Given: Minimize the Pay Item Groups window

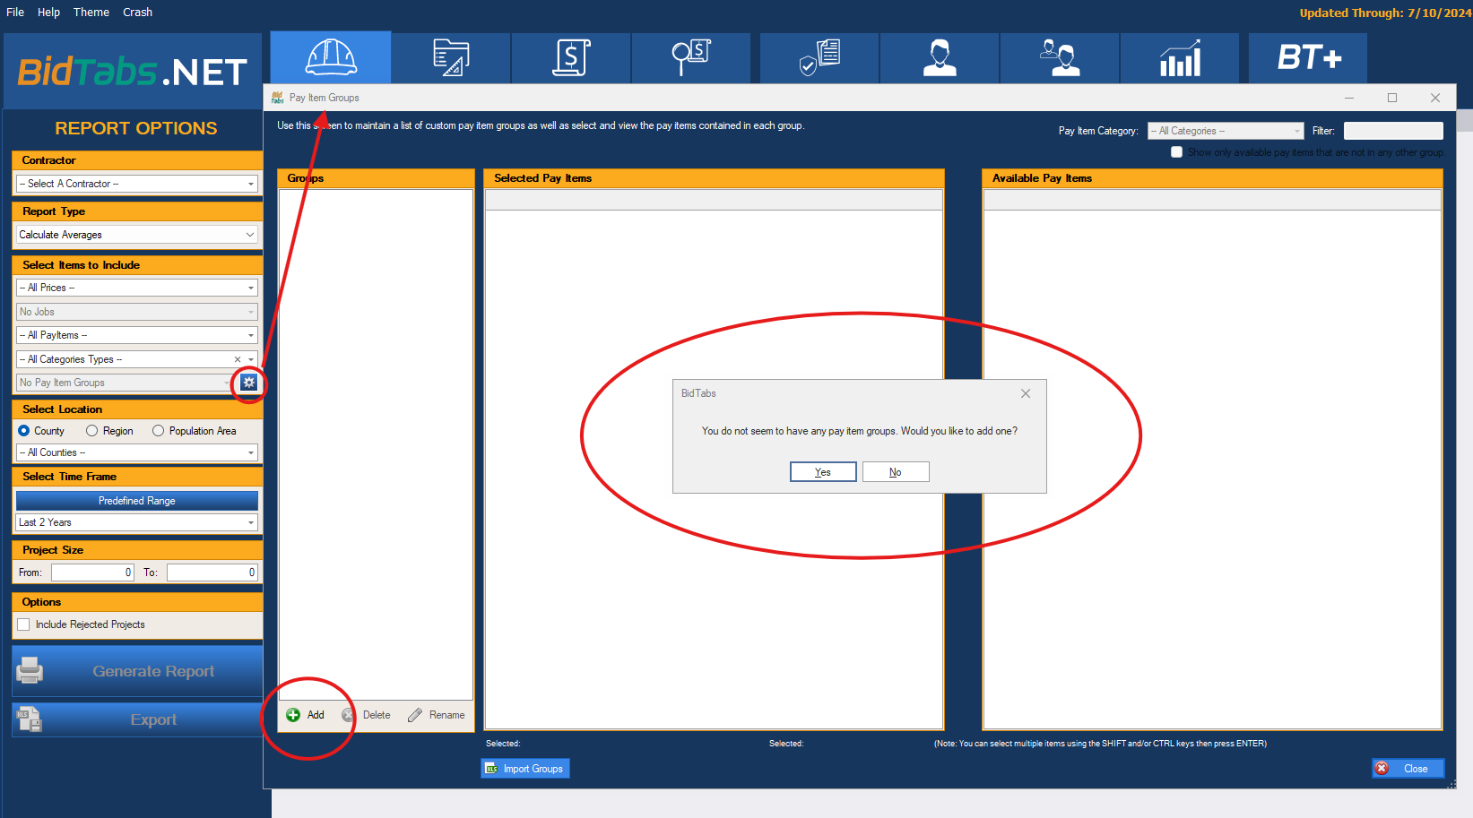Looking at the screenshot, I should [1349, 98].
